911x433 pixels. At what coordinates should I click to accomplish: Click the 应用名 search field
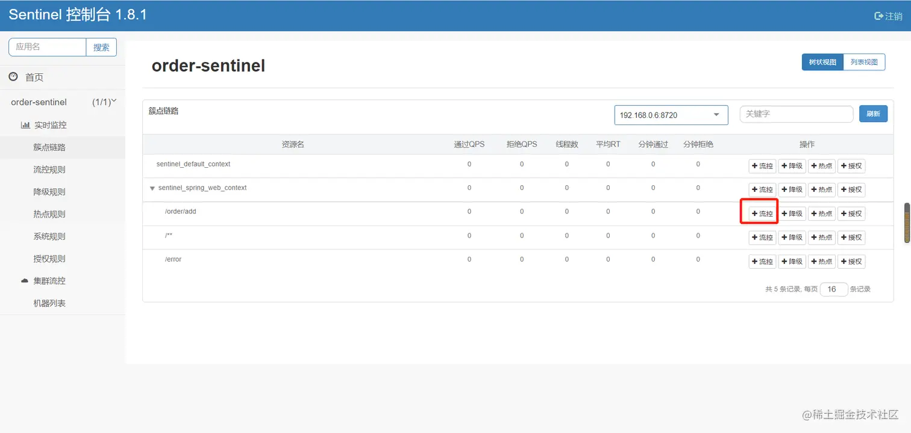pyautogui.click(x=48, y=47)
